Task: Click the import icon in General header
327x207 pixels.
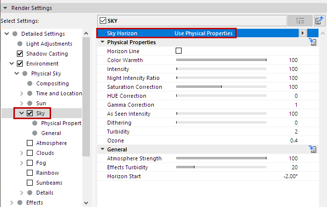Action: pos(313,149)
